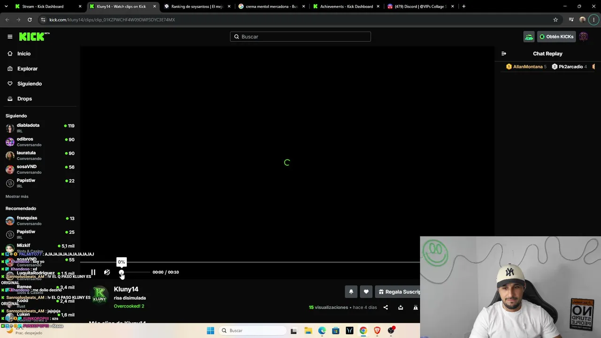
Task: Open Explorar in the sidebar
Action: 27,69
